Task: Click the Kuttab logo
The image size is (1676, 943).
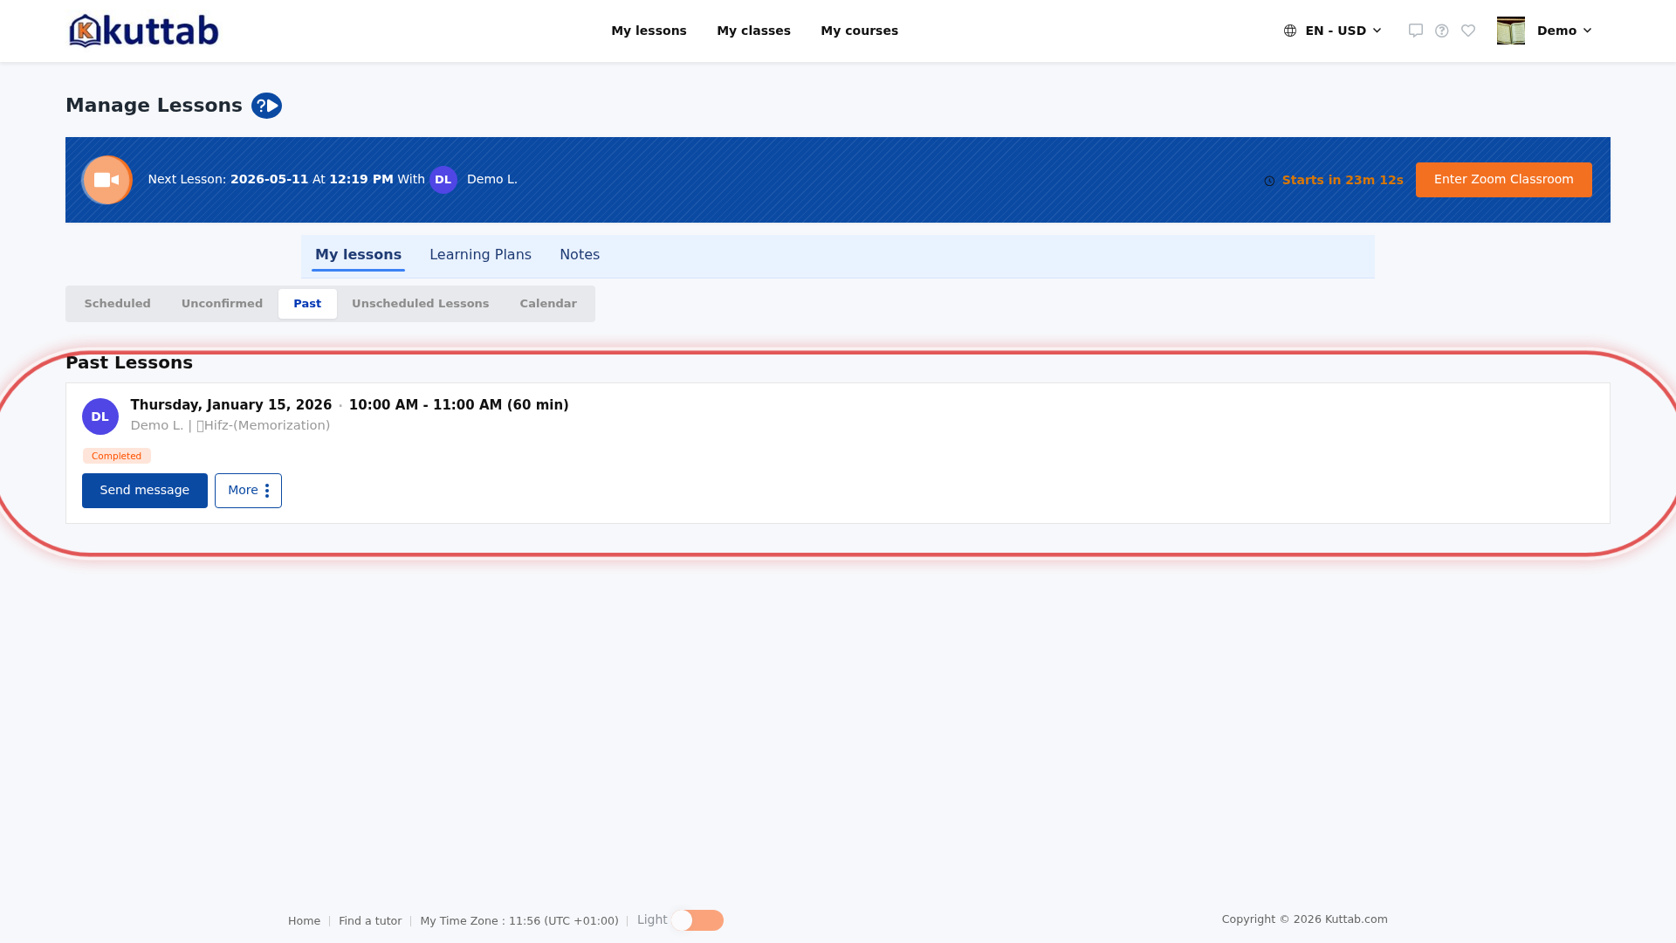Action: click(x=144, y=31)
